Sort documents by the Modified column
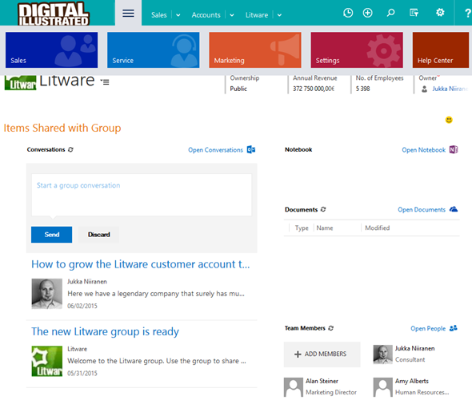The width and height of the screenshot is (472, 400). pos(377,228)
